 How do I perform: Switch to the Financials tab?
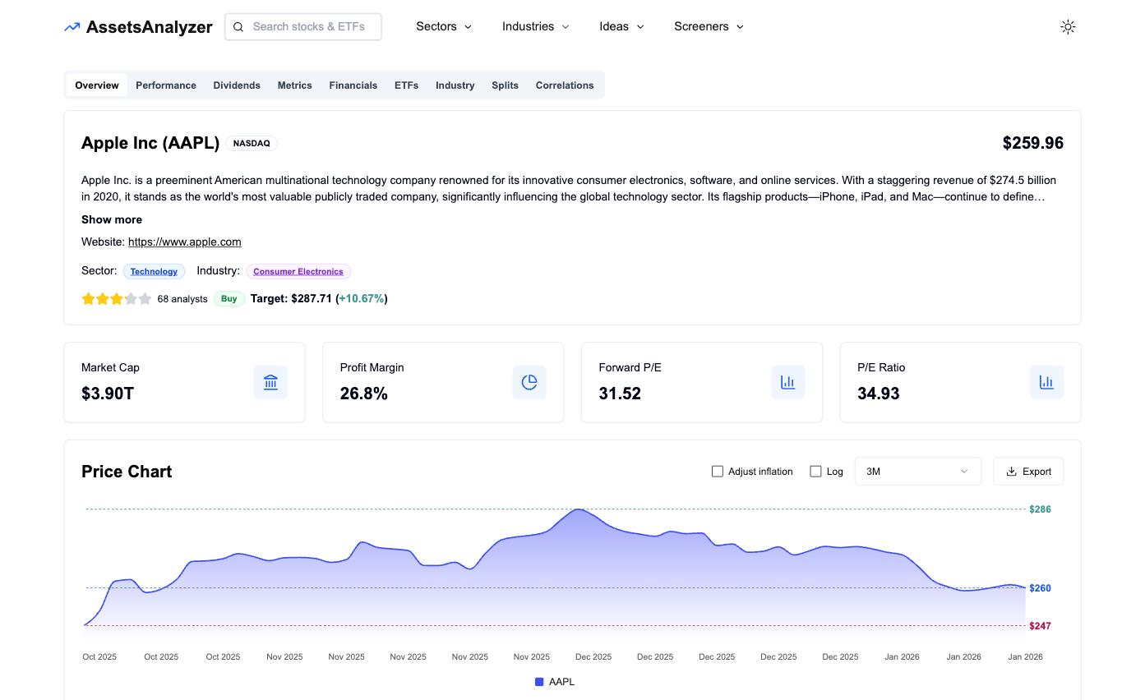click(x=353, y=85)
